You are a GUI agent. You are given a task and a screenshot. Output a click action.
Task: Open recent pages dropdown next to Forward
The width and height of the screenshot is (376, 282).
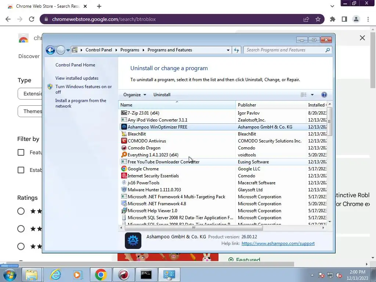click(x=68, y=50)
